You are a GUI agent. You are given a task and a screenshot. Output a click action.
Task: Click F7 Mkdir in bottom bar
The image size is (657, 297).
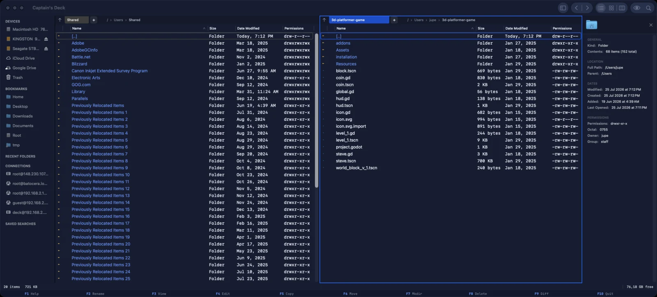(x=414, y=294)
